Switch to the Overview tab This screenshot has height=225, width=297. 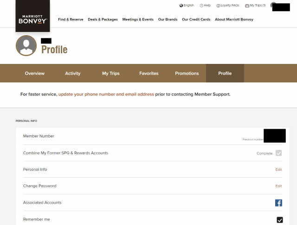coord(35,73)
